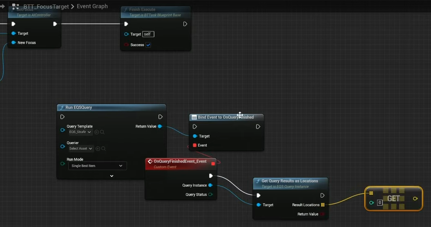This screenshot has width=431, height=227.
Task: Open the Run Mode Single Best Item dropdown
Action: tap(97, 166)
